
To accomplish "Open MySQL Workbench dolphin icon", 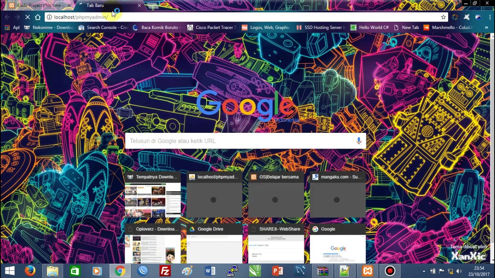I will [x=300, y=271].
